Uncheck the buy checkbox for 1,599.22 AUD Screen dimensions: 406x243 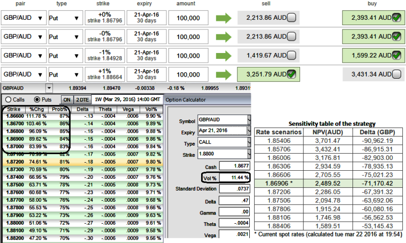(x=396, y=56)
